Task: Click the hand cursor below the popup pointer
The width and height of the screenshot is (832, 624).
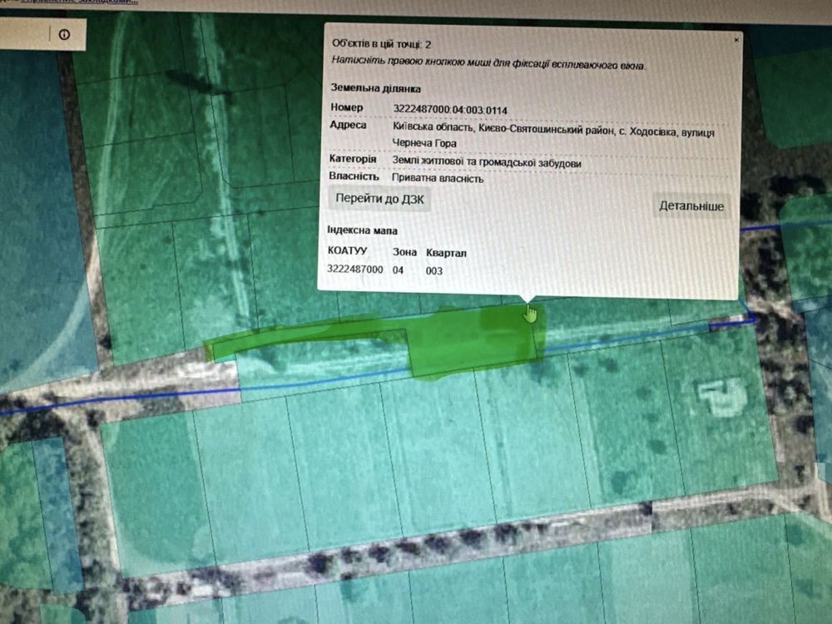Action: tap(529, 314)
